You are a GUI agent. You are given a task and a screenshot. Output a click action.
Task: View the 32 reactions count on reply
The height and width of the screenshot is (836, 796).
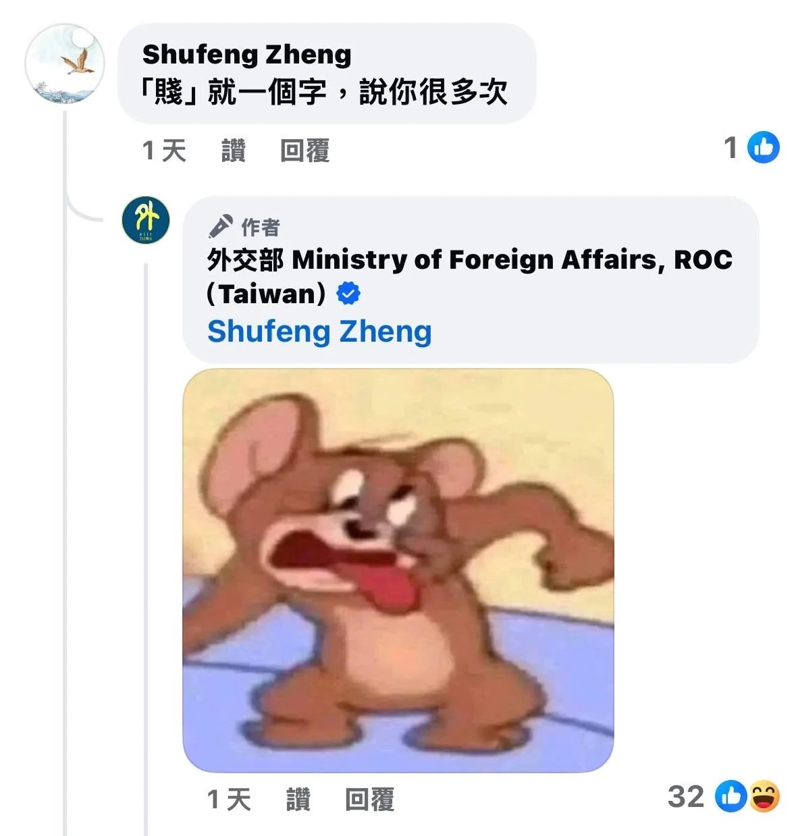pos(686,797)
